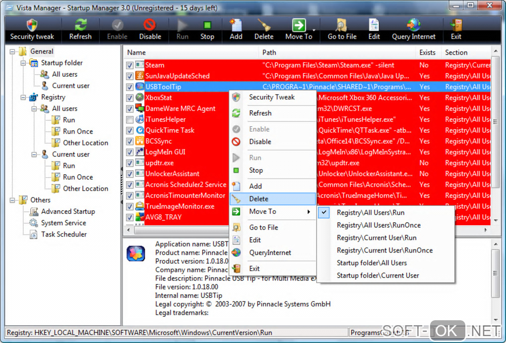Click the QuickTime Task entry icon
The width and height of the screenshot is (506, 343).
pos(139,130)
